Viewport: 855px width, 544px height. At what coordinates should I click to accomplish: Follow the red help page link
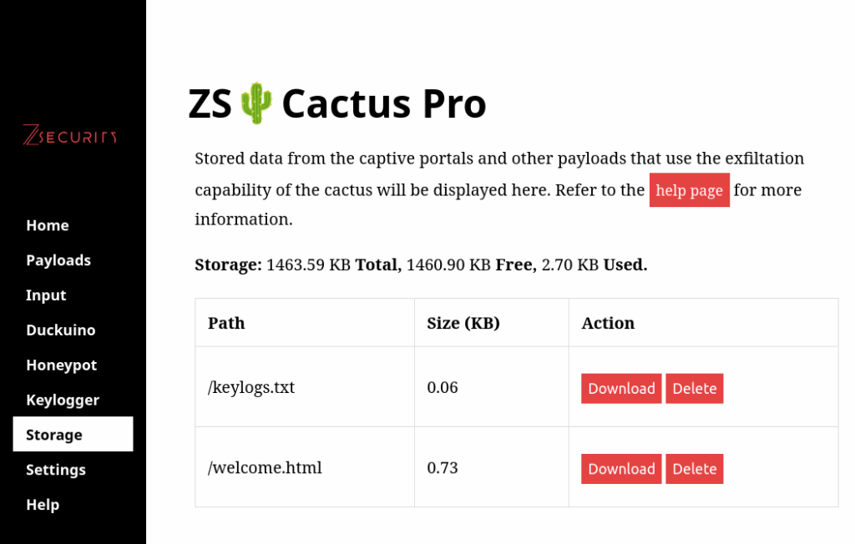click(689, 190)
